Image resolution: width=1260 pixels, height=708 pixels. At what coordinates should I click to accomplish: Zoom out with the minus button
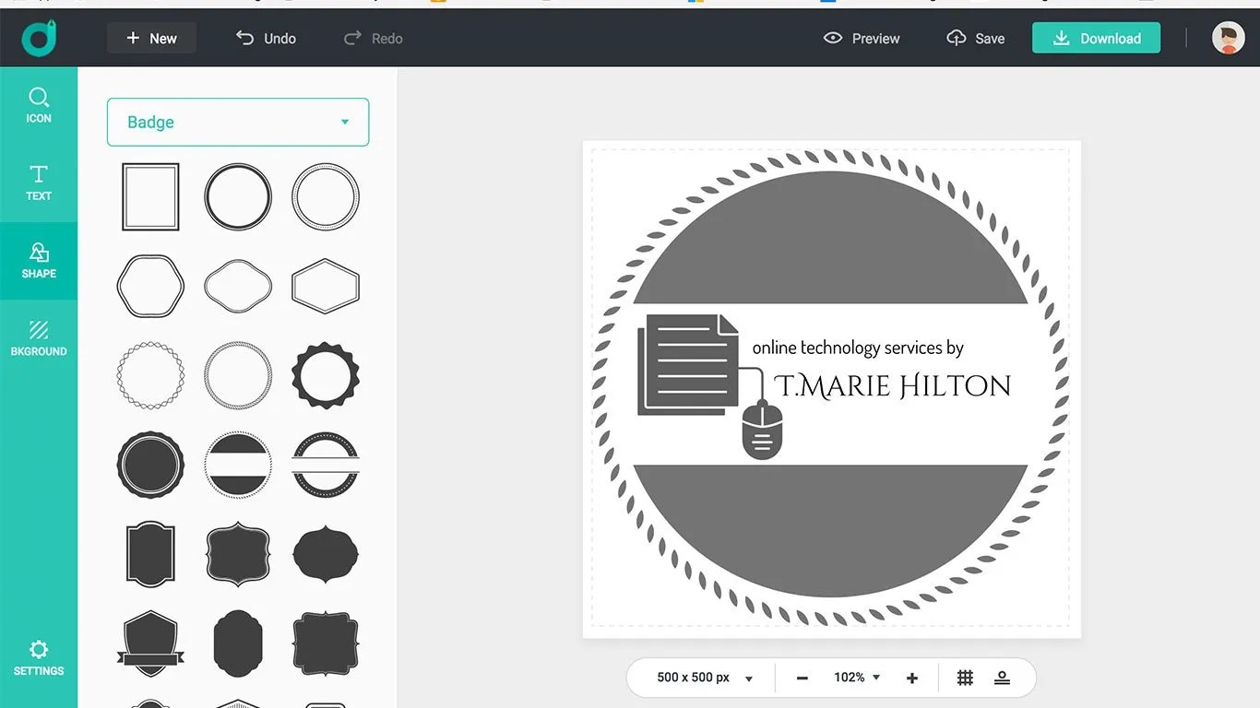click(x=802, y=678)
